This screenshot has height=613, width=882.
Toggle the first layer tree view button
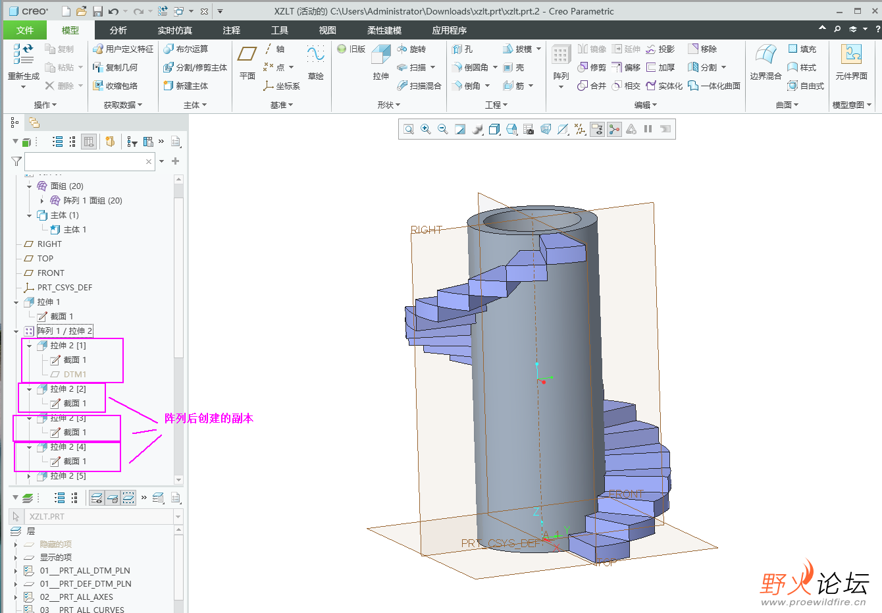pyautogui.click(x=97, y=498)
